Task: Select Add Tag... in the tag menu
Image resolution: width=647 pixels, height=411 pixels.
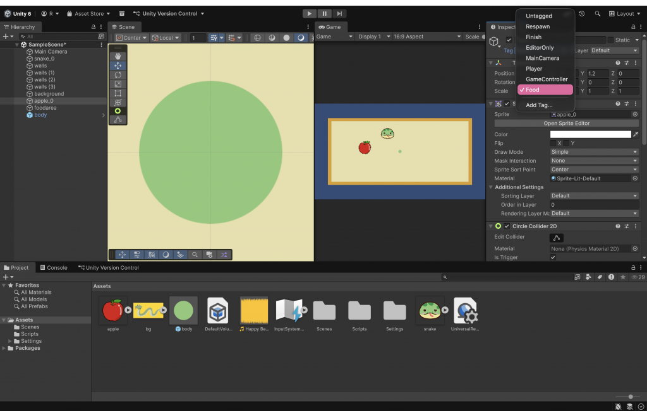Action: click(539, 105)
